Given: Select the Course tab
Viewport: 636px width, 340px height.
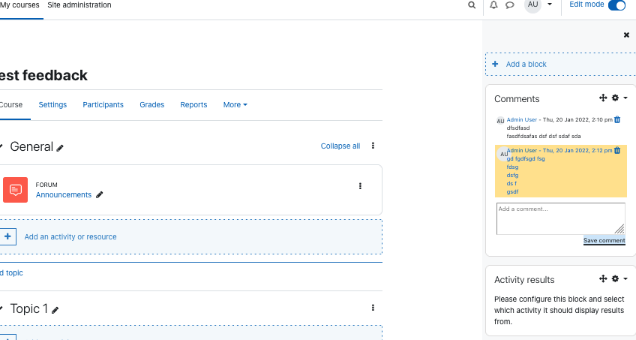Looking at the screenshot, I should 11,104.
